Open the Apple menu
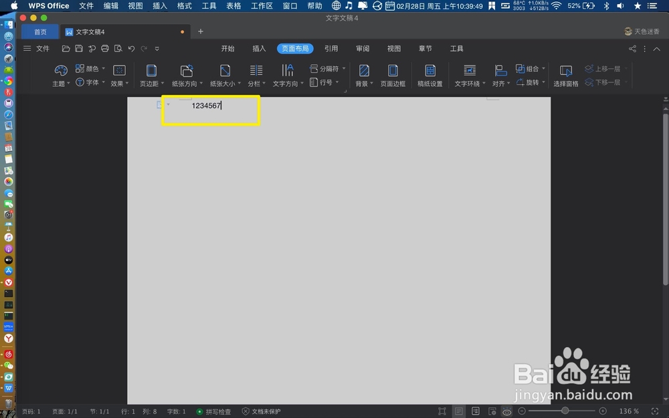Screen dimensions: 669x418 (14, 6)
